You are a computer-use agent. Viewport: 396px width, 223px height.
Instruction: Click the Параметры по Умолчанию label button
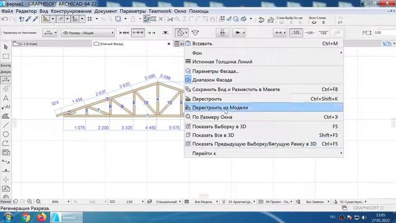point(20,33)
